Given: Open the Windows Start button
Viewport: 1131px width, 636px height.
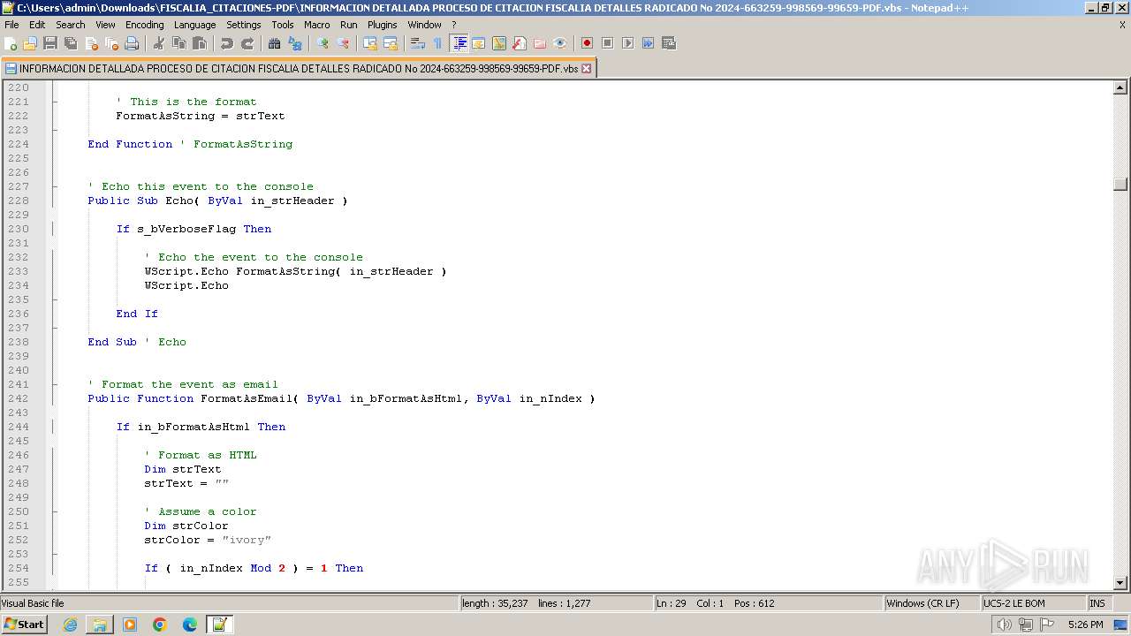Looking at the screenshot, I should pyautogui.click(x=25, y=624).
